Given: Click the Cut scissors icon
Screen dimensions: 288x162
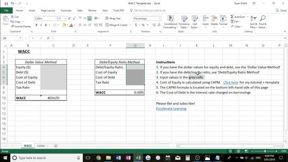Looking at the screenshot, I should pos(12,17).
